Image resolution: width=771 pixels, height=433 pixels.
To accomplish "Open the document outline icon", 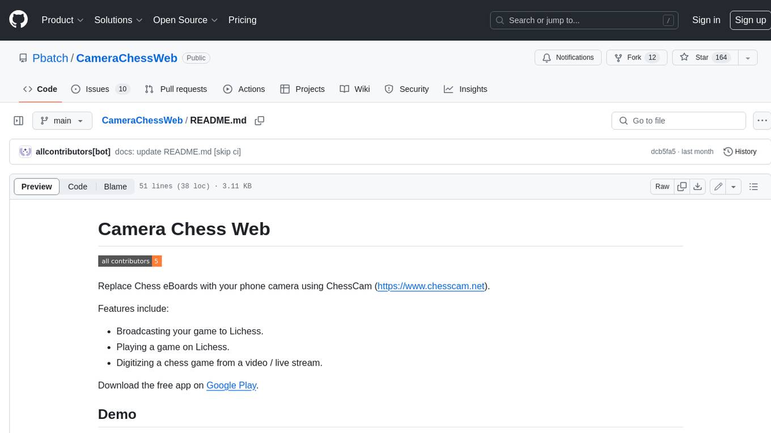I will point(753,186).
